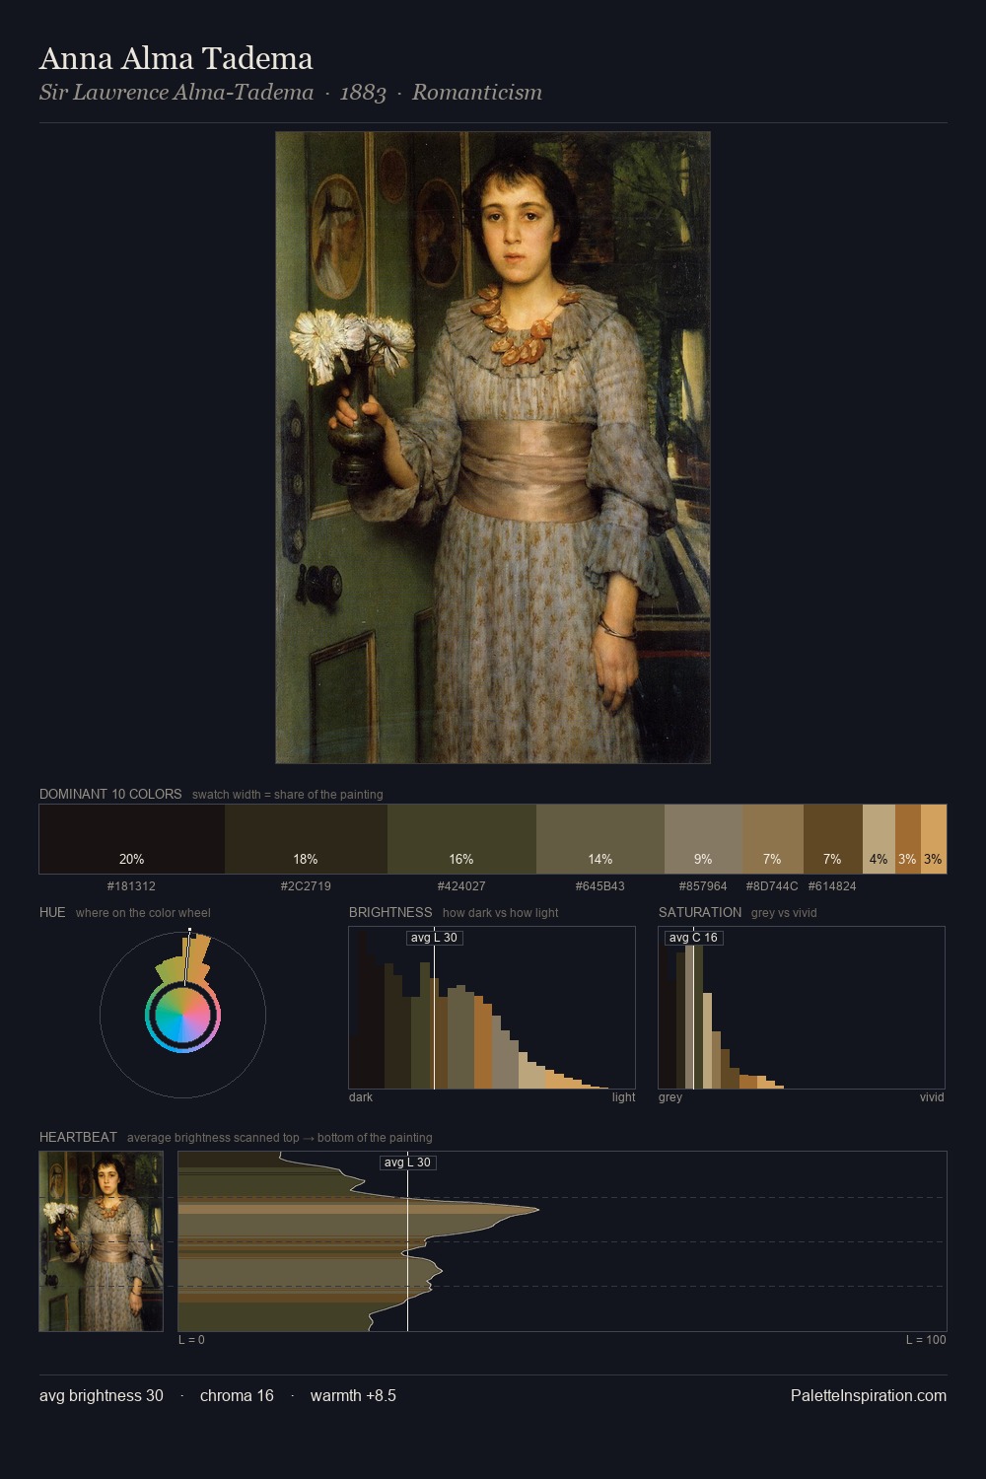Click the hex code #645B43 label
The width and height of the screenshot is (986, 1479).
(600, 886)
